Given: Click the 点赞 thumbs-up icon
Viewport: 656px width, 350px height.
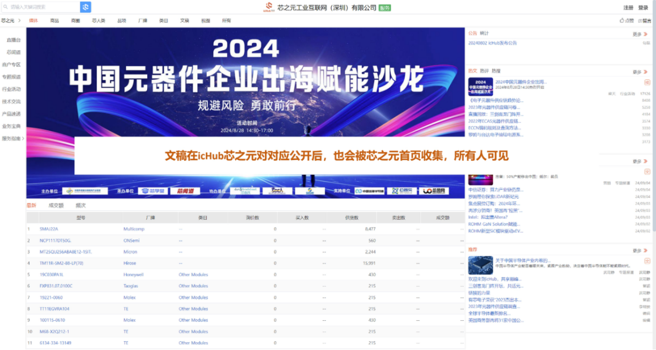Looking at the screenshot, I should (x=622, y=20).
